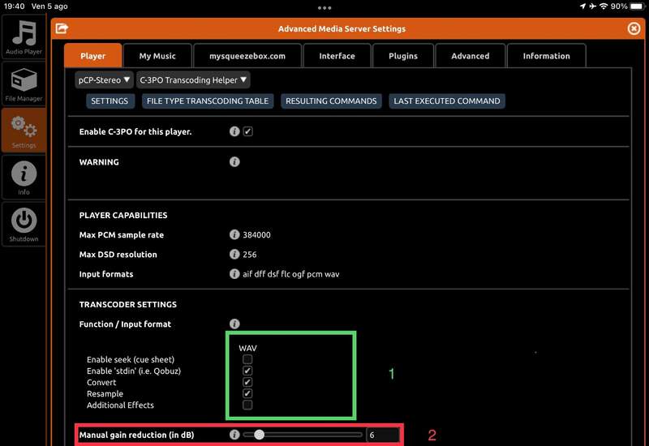Uncheck the Resample checkbox
Image resolution: width=649 pixels, height=446 pixels.
click(x=247, y=393)
